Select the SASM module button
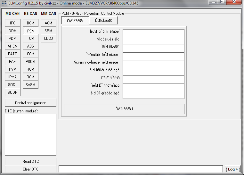The width and height of the screenshot is (244, 175). pos(30,85)
